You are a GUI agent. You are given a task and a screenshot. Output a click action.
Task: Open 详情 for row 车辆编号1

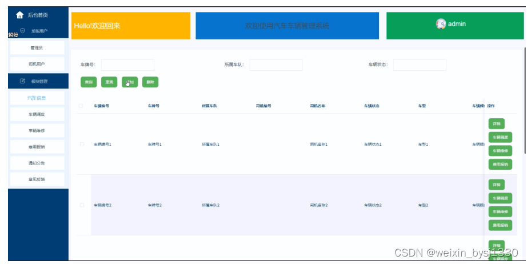[x=496, y=123]
